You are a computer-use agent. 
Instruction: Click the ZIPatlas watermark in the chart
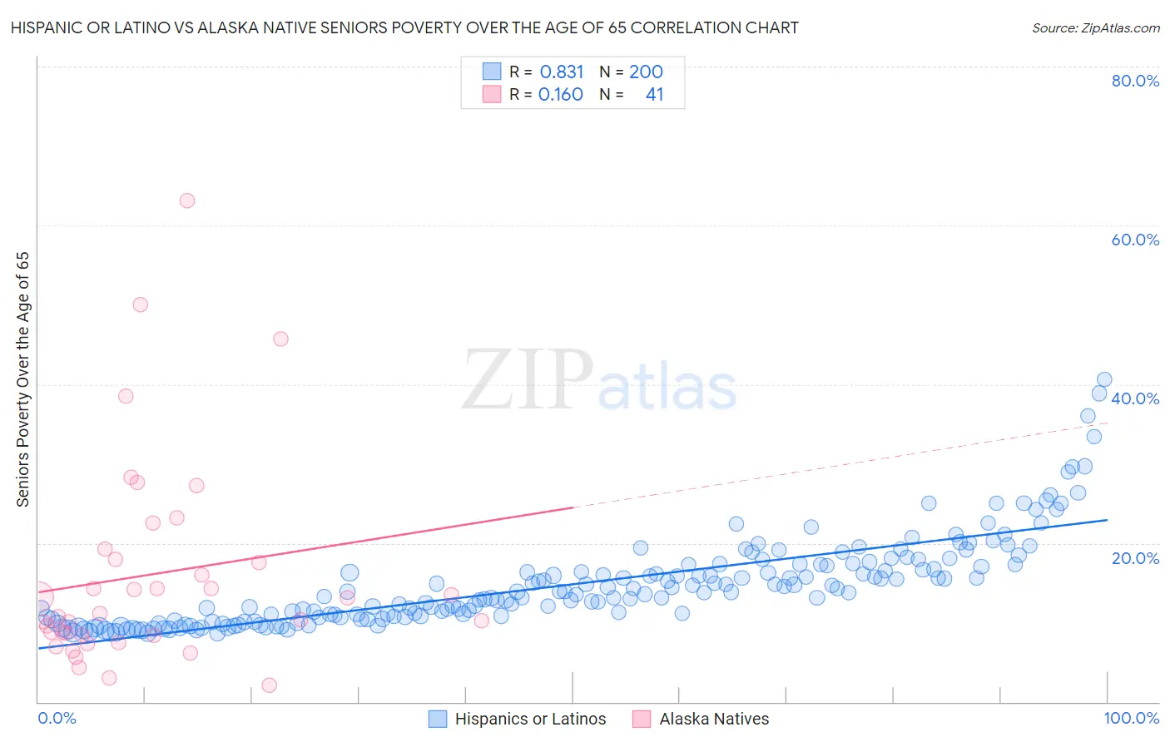[x=599, y=380]
